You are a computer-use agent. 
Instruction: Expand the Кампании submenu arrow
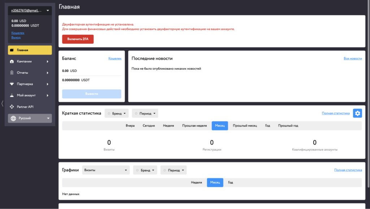(x=48, y=61)
